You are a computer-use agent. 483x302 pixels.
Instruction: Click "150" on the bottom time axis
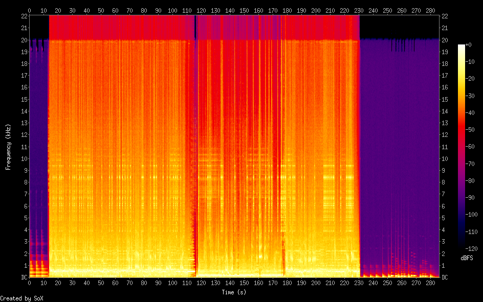(x=244, y=283)
